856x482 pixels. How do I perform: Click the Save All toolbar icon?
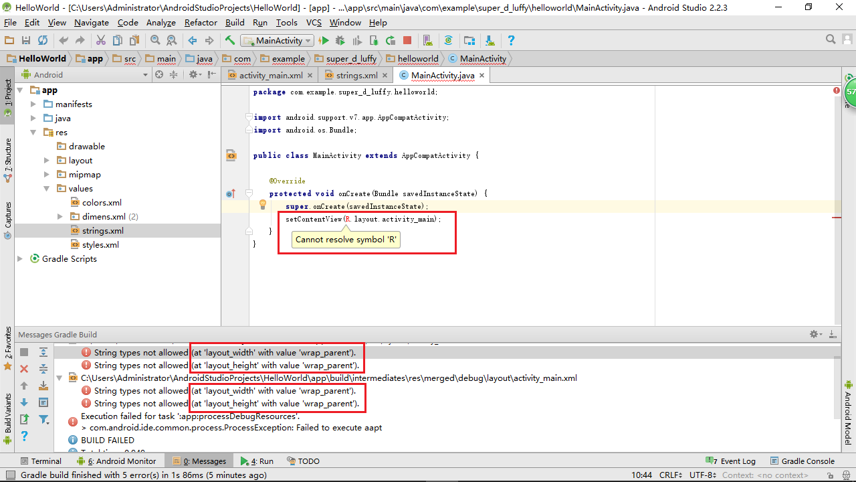coord(26,41)
